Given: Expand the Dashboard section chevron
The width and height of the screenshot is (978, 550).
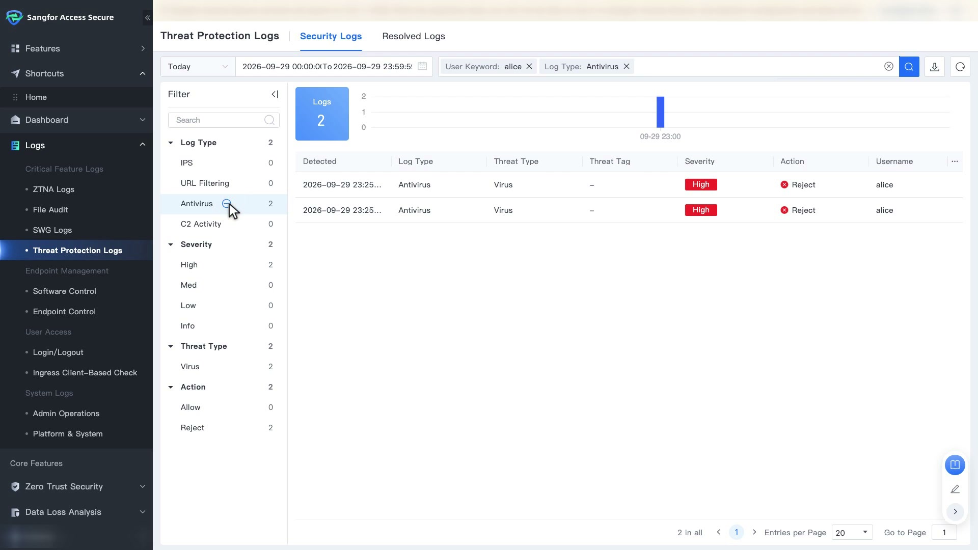Looking at the screenshot, I should point(143,120).
